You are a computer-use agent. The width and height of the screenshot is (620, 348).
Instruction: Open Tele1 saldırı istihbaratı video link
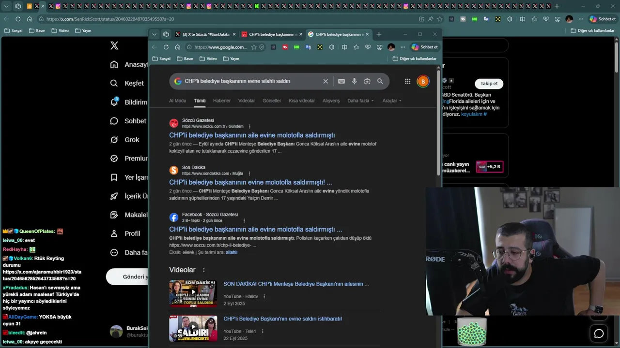click(x=282, y=319)
